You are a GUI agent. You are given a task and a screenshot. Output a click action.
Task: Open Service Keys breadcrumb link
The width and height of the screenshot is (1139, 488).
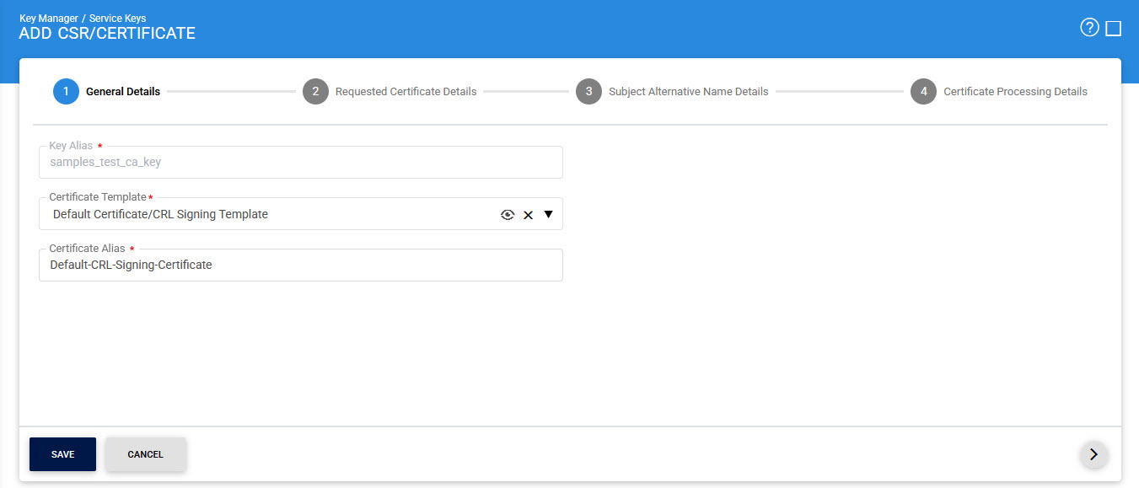tap(117, 18)
